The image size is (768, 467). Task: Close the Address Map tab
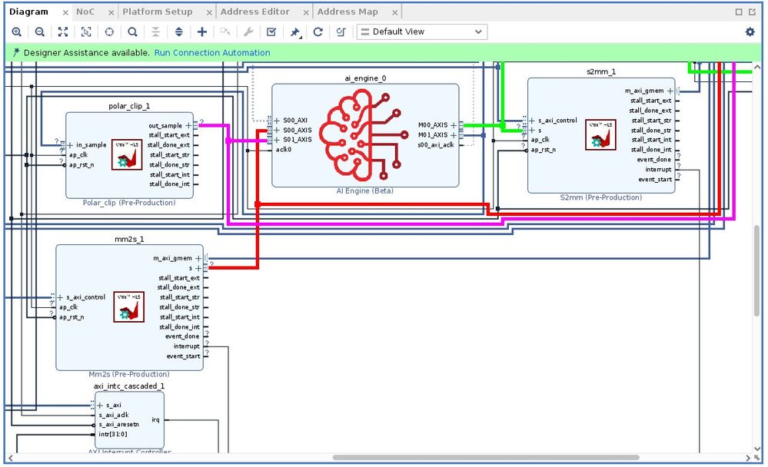coord(395,12)
